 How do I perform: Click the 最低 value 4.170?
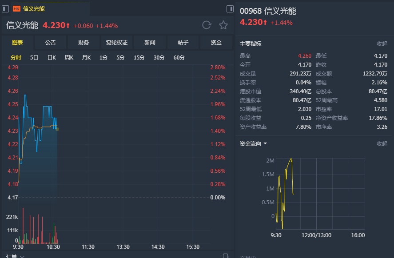tap(380, 56)
